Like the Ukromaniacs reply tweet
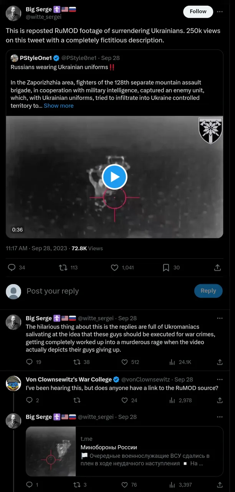 124,362
